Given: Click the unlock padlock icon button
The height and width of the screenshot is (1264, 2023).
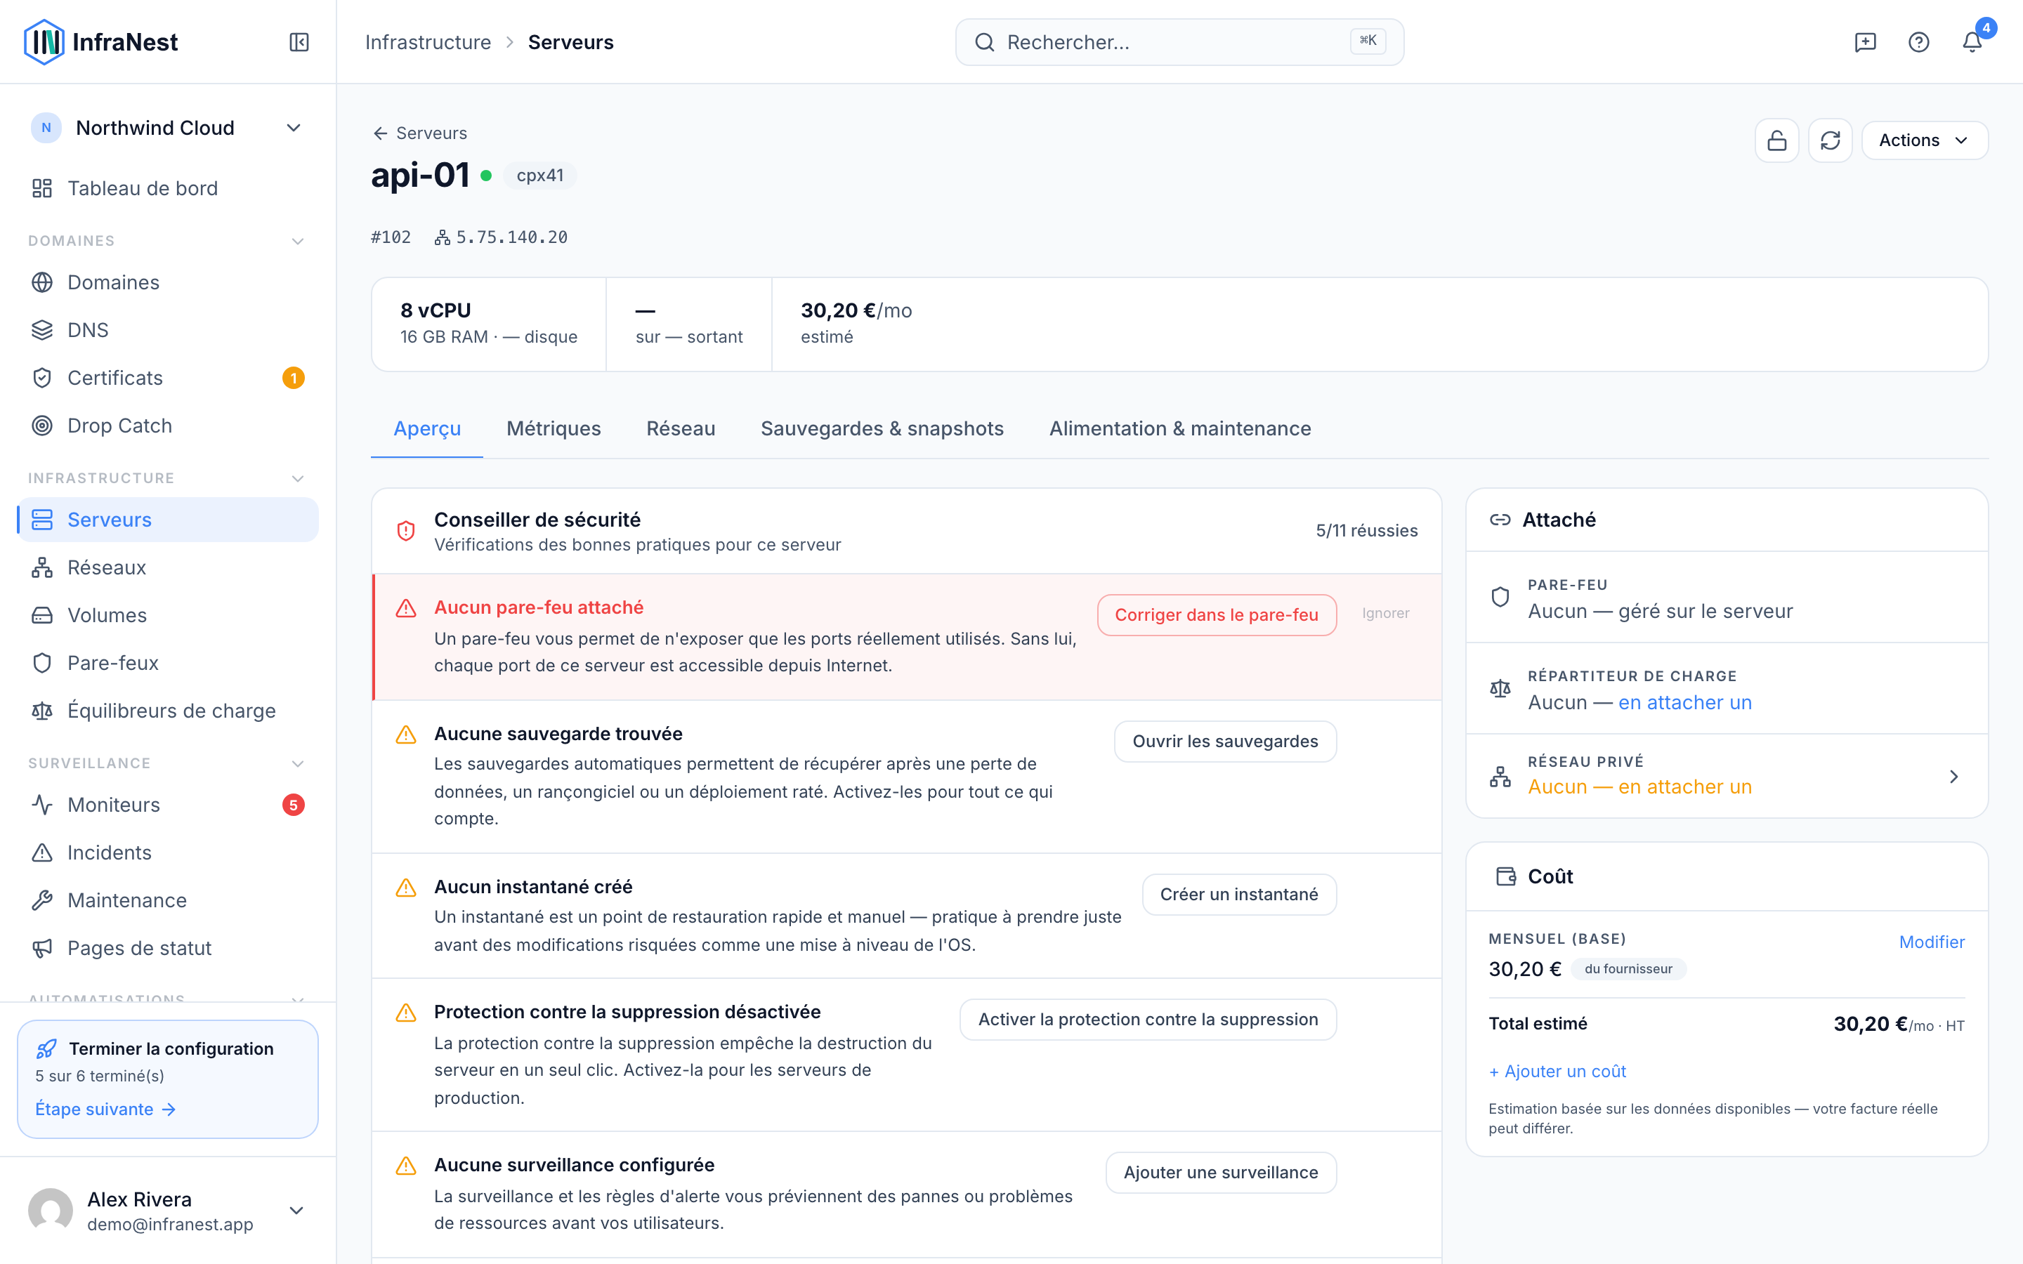Looking at the screenshot, I should [x=1776, y=140].
